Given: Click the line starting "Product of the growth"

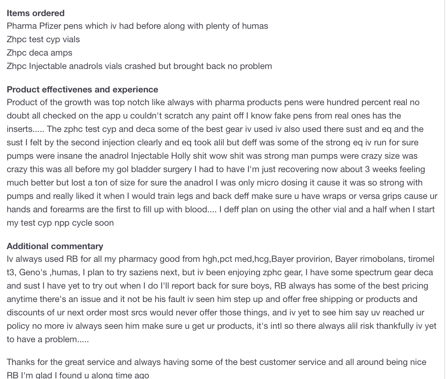Looking at the screenshot, I should click(213, 102).
